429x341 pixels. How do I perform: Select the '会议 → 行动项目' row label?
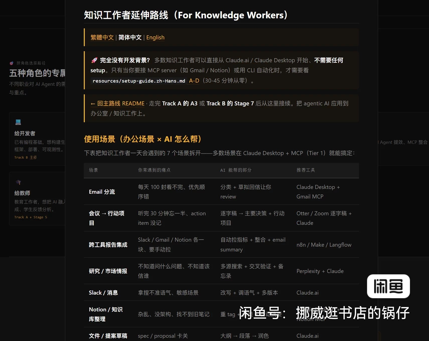pos(107,218)
